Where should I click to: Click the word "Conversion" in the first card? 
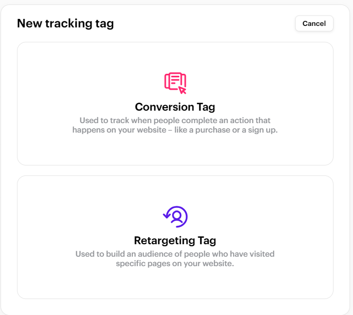point(164,107)
